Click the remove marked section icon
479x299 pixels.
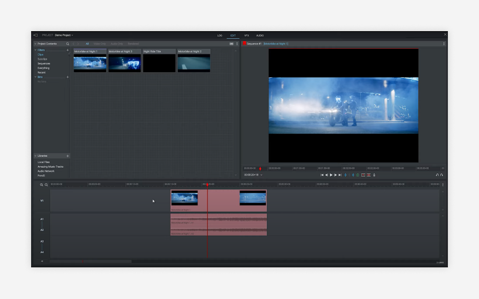point(363,175)
